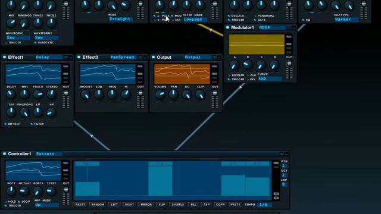
Task: Open the Effect1 Delay type selector
Action: pos(49,57)
